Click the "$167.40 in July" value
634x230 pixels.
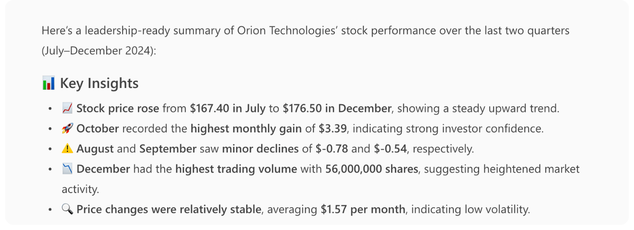coord(227,108)
